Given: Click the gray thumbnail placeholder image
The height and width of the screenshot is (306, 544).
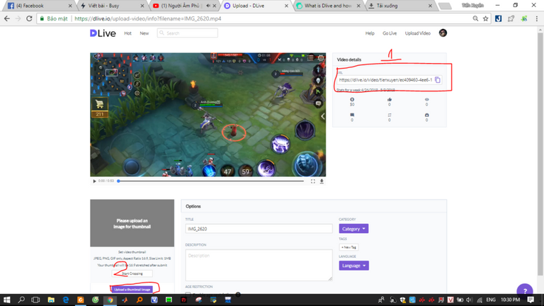Looking at the screenshot, I should pyautogui.click(x=132, y=223).
